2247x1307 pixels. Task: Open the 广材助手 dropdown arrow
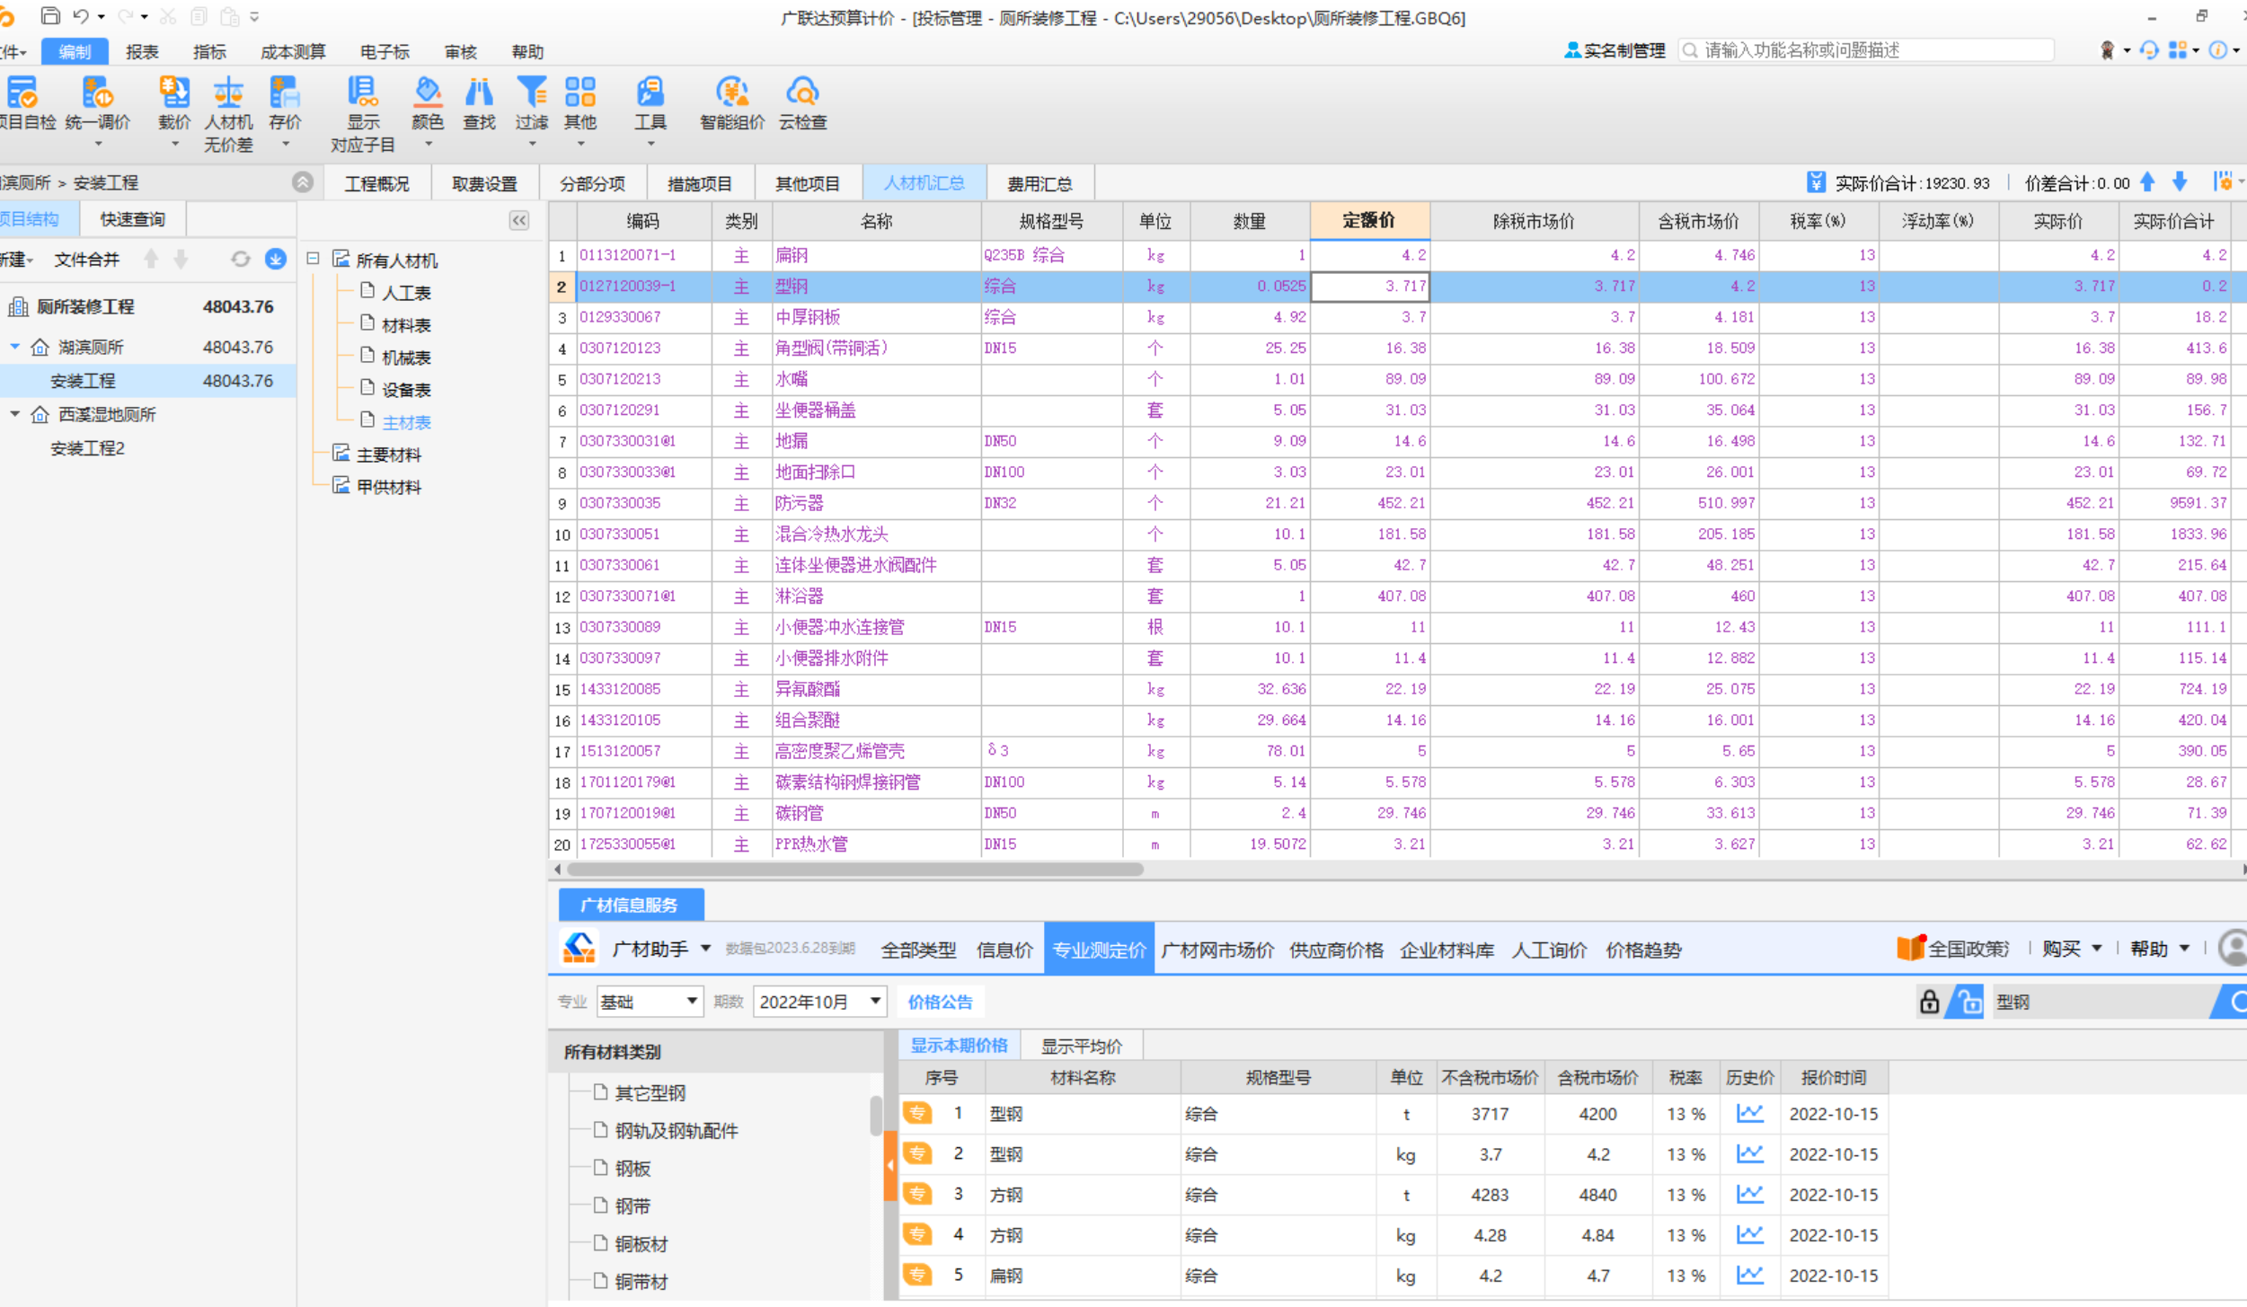coord(705,949)
